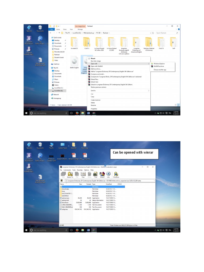Open the Explorer address bar history dropdown
Image resolution: width=204 pixels, height=272 pixels.
[150, 33]
